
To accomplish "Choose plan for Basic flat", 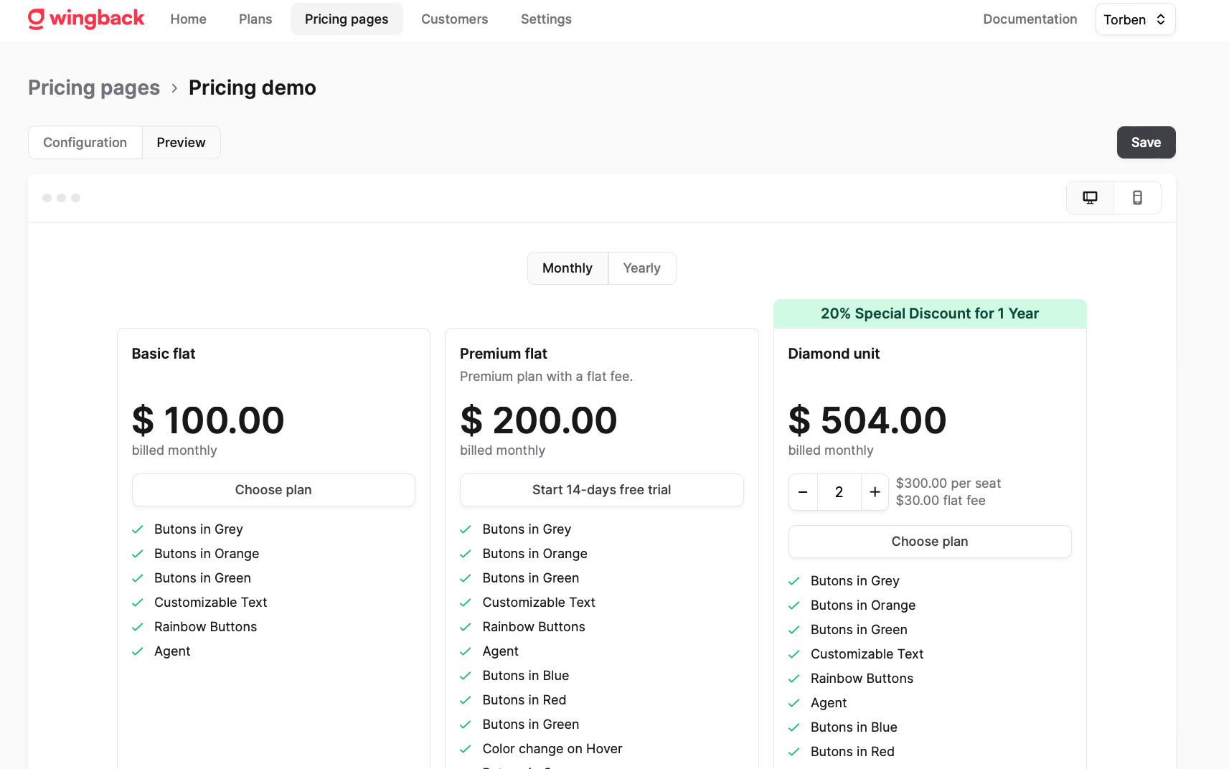I will coord(273,490).
